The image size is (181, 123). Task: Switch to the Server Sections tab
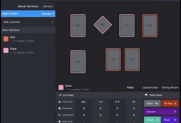[28, 6]
